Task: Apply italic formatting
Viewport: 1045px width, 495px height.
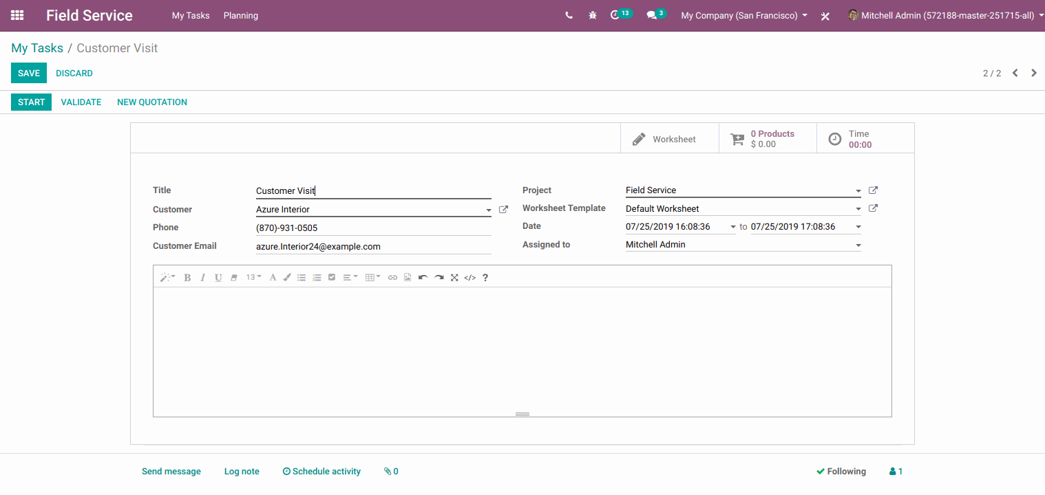Action: point(202,277)
